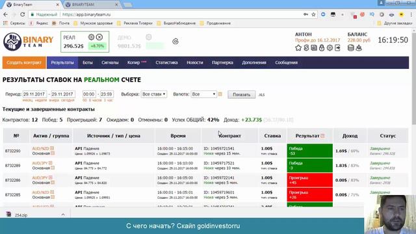Open the Яндекс bookmark
This screenshot has width=416, height=234.
pos(39,23)
